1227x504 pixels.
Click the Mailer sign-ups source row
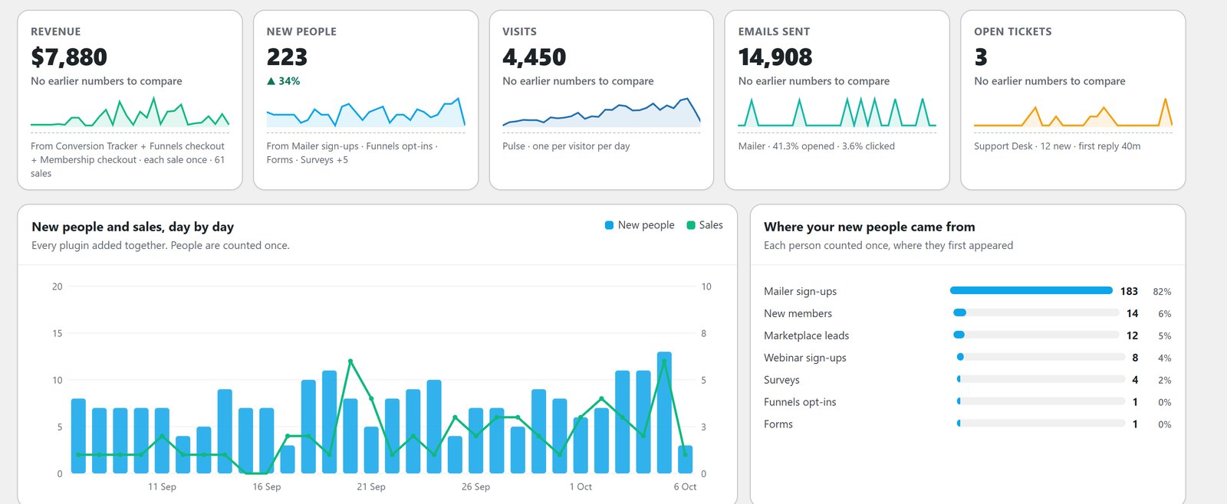click(967, 291)
